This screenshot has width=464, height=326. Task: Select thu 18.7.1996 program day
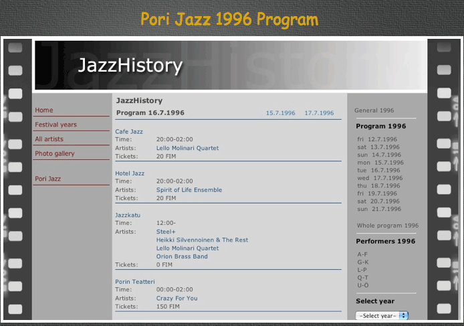tap(378, 185)
